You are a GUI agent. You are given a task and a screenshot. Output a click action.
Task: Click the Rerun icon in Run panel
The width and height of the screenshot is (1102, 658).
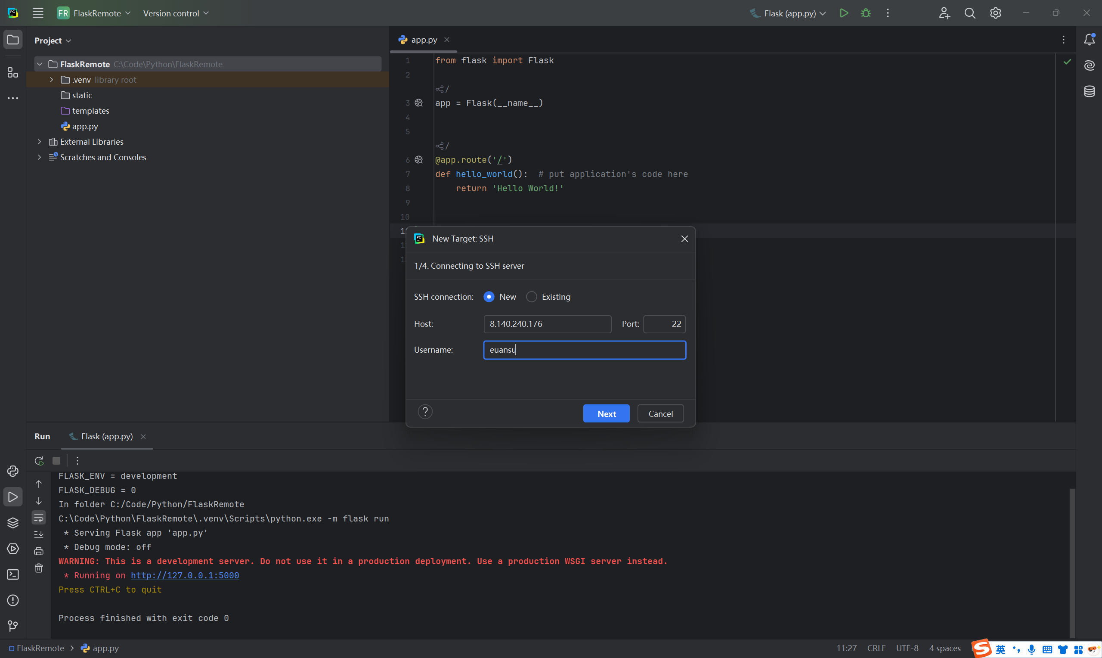(x=39, y=461)
